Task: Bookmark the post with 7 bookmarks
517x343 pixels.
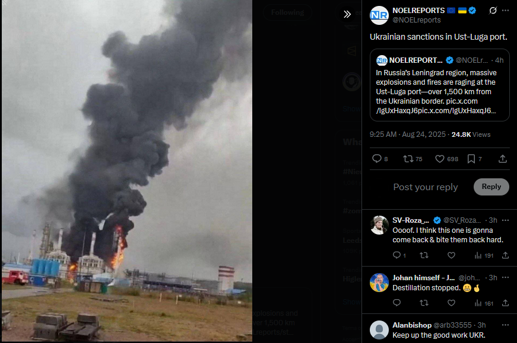Action: (x=474, y=159)
